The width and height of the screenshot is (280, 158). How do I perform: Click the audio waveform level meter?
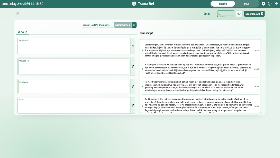tap(225, 14)
